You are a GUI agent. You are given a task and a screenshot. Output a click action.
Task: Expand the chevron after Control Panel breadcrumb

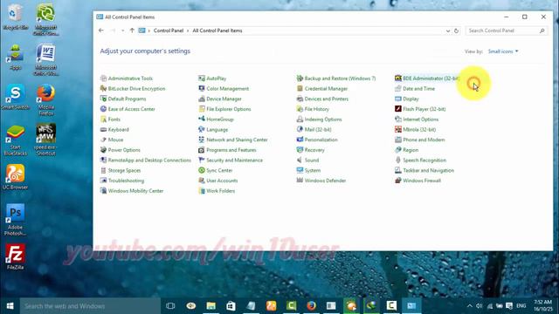pyautogui.click(x=188, y=31)
